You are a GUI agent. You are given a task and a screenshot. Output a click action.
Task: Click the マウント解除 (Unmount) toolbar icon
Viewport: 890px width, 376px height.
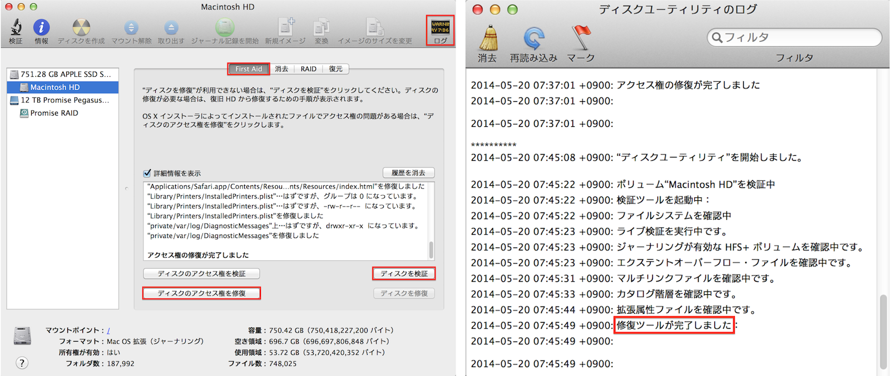click(x=131, y=27)
